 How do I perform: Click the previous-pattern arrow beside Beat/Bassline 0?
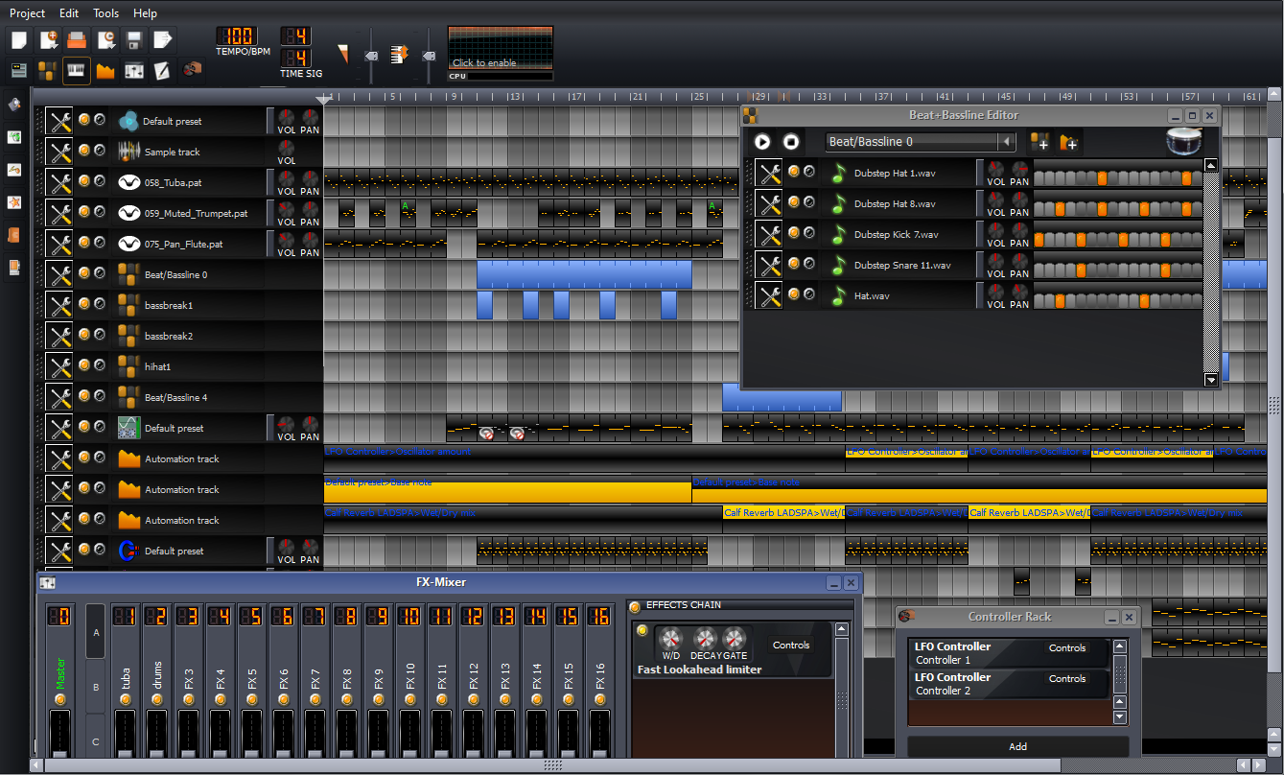tap(1004, 141)
